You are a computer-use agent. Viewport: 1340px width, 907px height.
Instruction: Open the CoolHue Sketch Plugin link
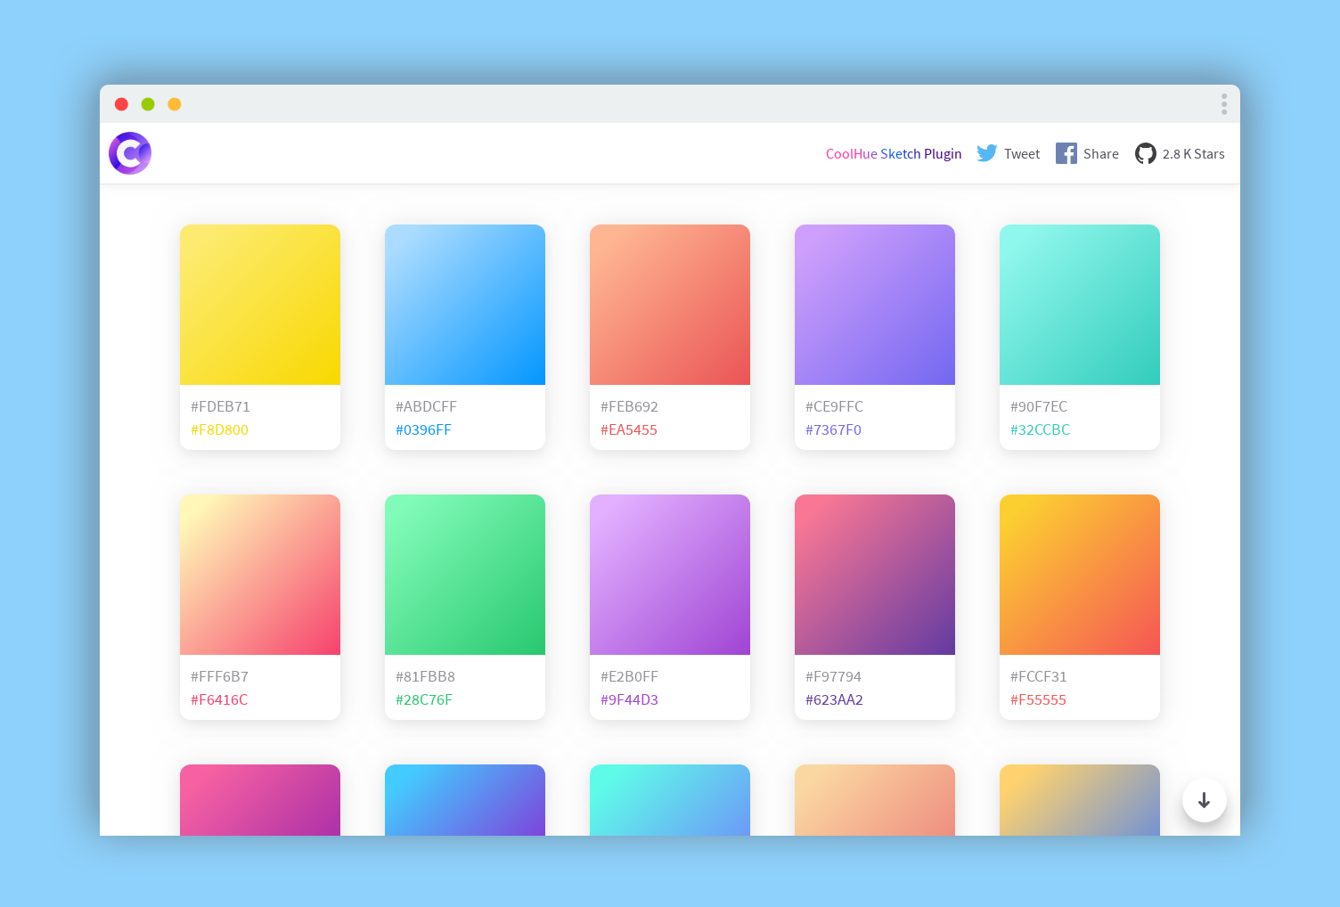(894, 153)
